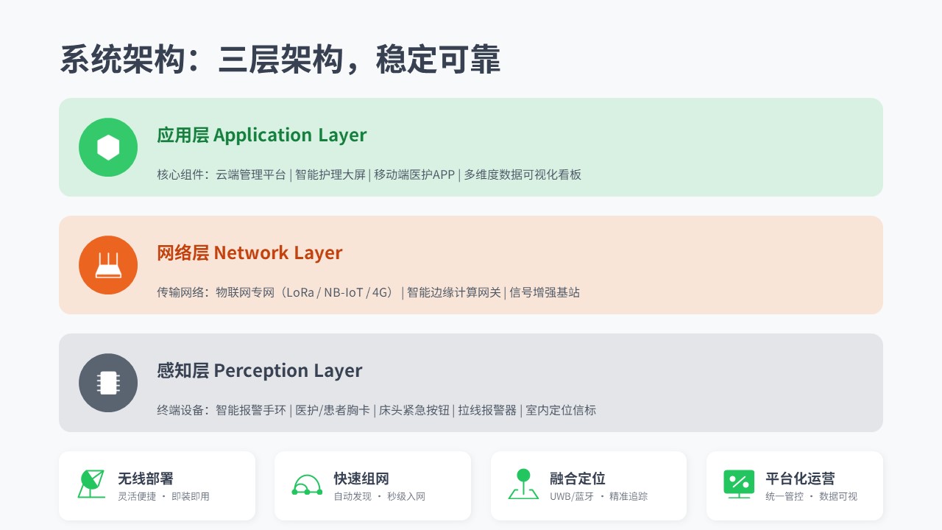Viewport: 942px width, 530px height.
Task: Click the green hexagon Application Layer icon
Action: click(108, 147)
